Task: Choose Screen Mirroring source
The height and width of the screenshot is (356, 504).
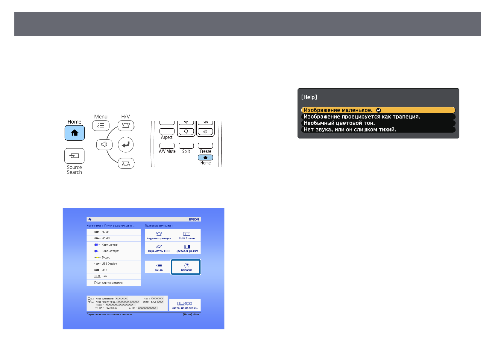Action: 114,283
